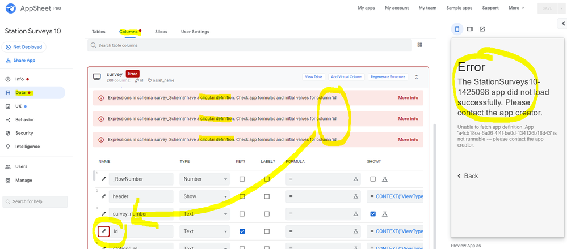Click the View Table button
This screenshot has width=567, height=249.
click(x=313, y=77)
